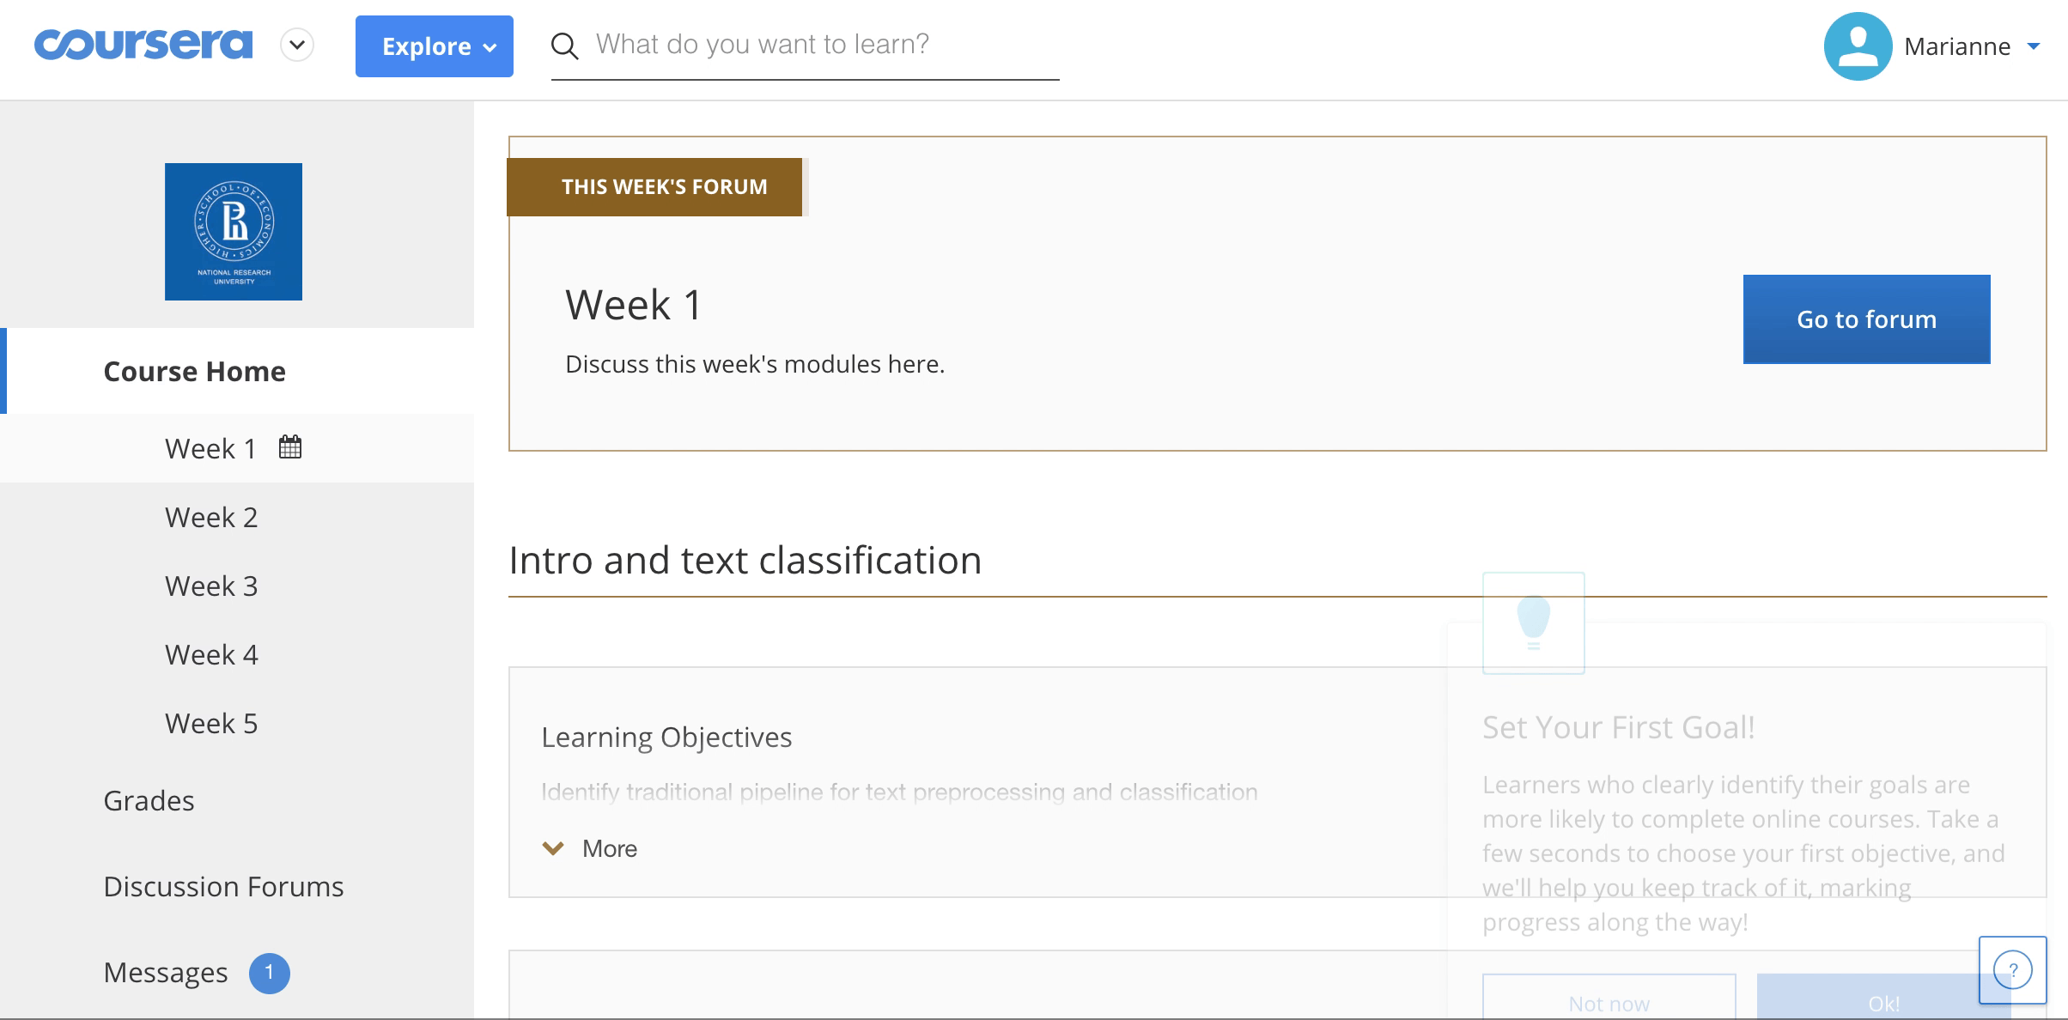Go to Week 3
Viewport: 2068px width, 1020px height.
[211, 586]
